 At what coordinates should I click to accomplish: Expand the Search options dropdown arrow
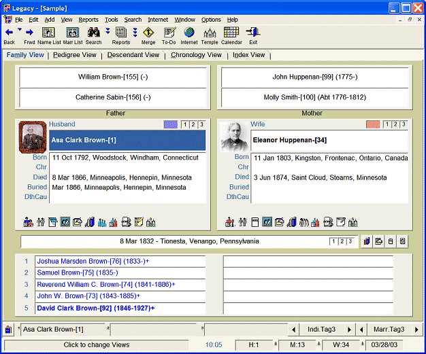click(108, 31)
